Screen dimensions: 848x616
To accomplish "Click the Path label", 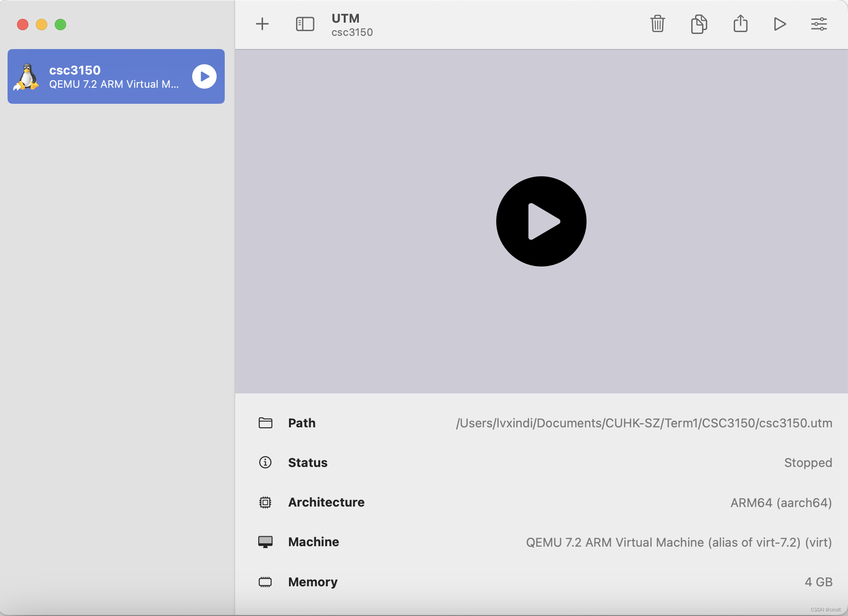I will coord(302,423).
